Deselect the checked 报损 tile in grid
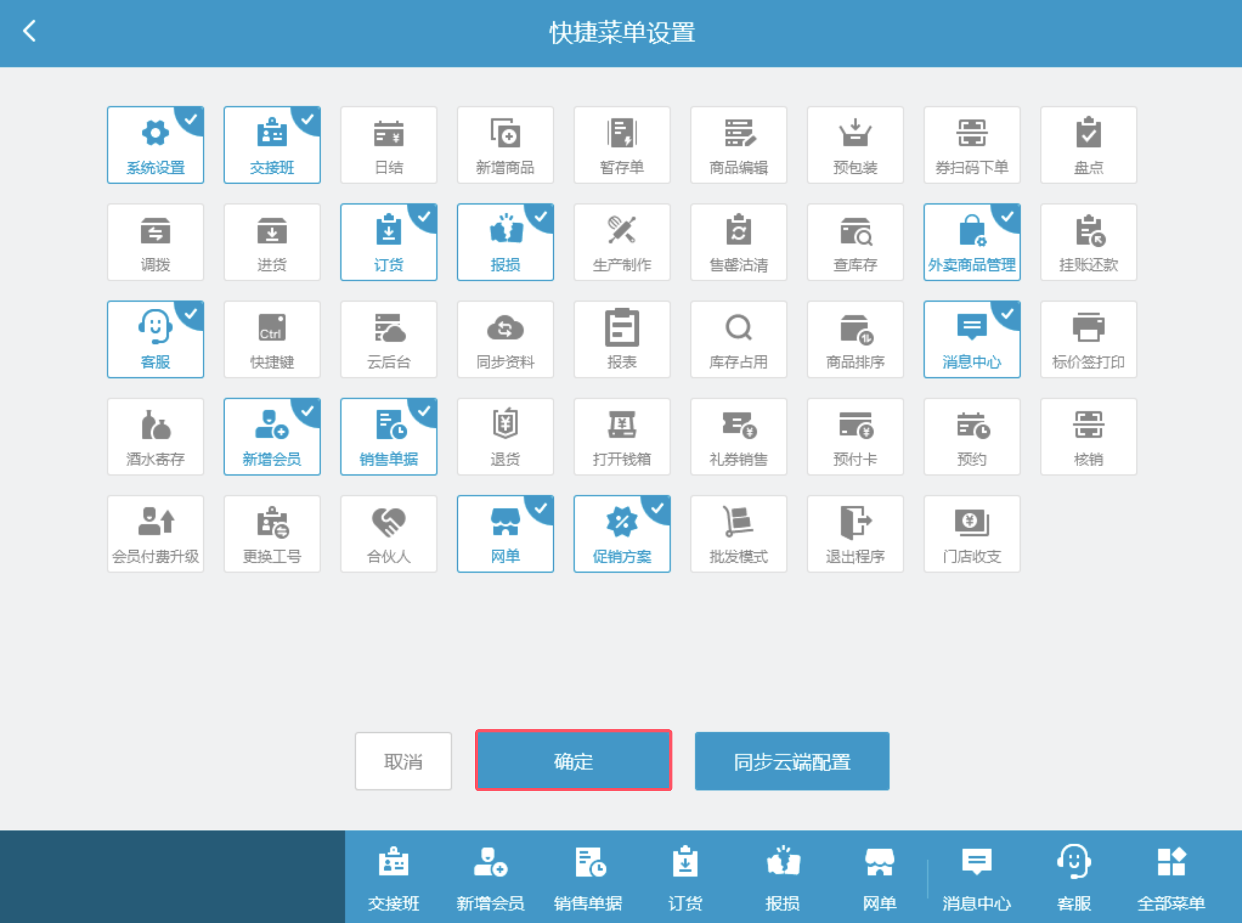Screen dimensions: 1242x923 (505, 243)
